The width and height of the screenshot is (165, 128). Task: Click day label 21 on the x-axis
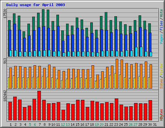(x=106, y=124)
